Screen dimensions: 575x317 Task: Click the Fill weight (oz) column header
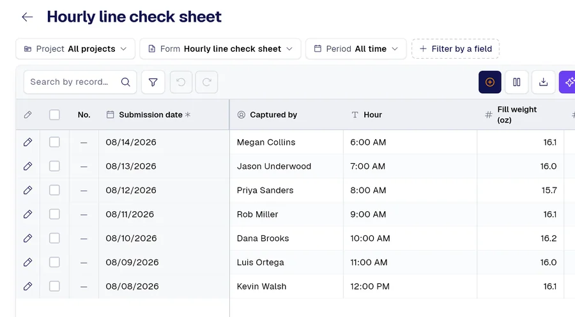coord(520,115)
